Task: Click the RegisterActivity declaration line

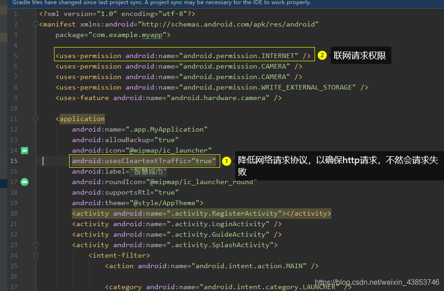Action: tap(201, 214)
